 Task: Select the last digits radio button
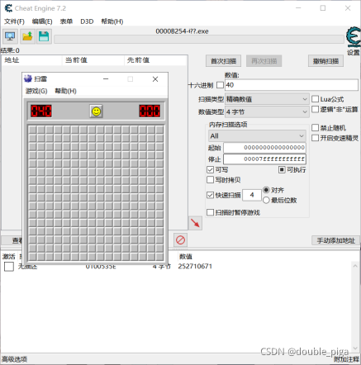266,200
